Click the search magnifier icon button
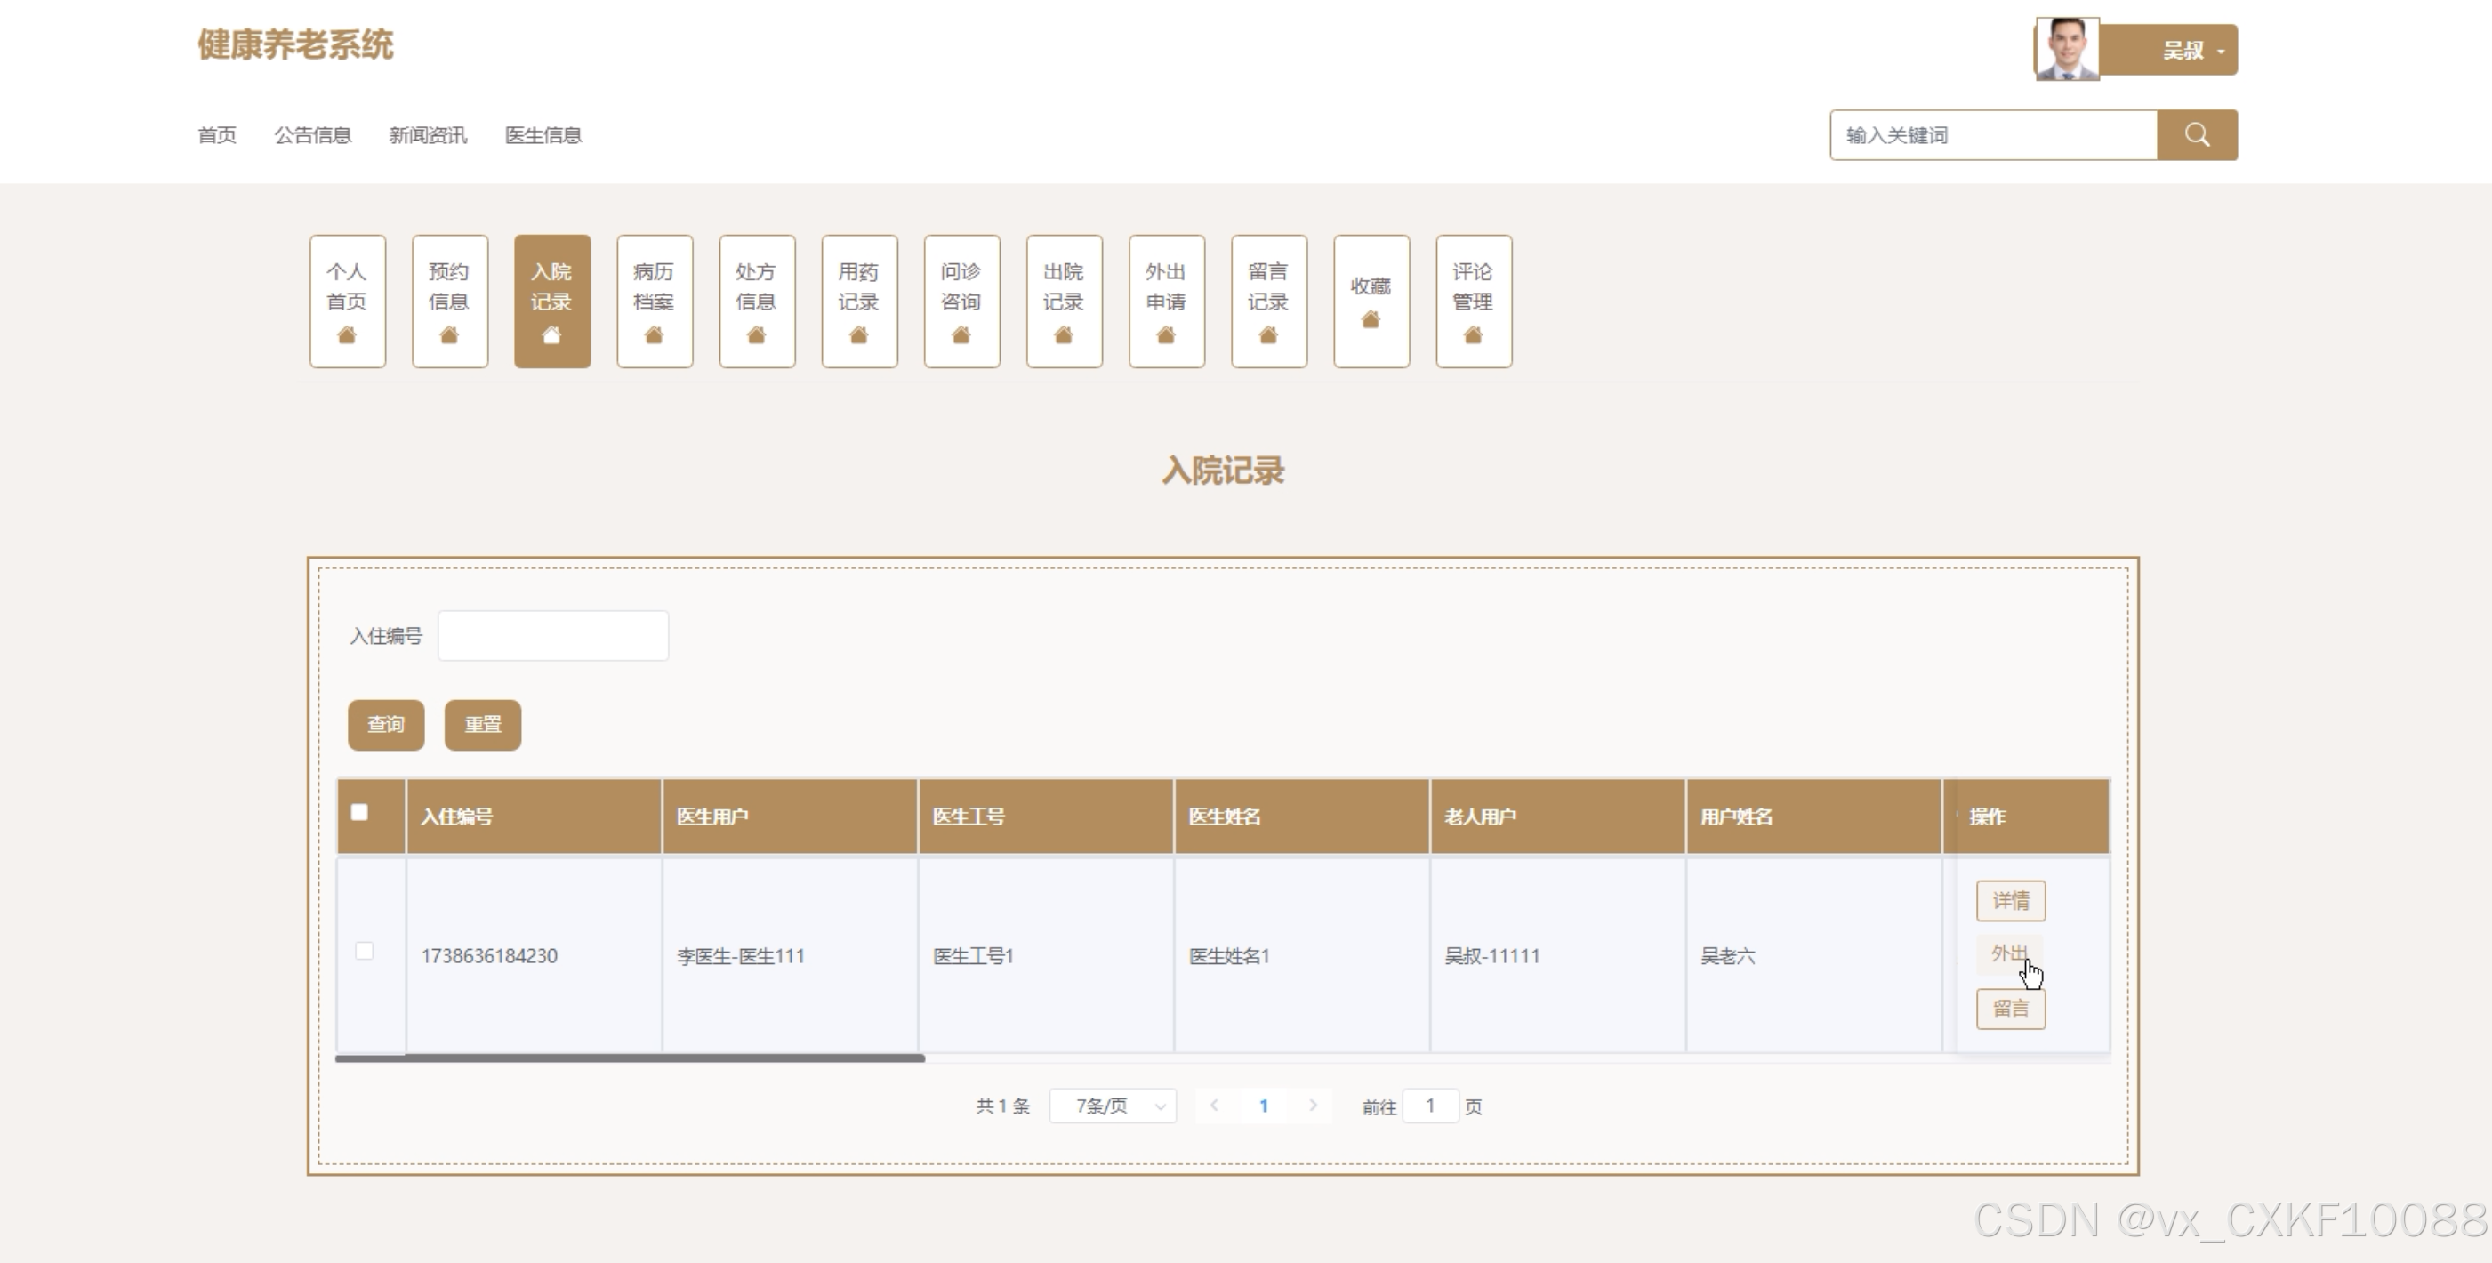 click(x=2196, y=134)
